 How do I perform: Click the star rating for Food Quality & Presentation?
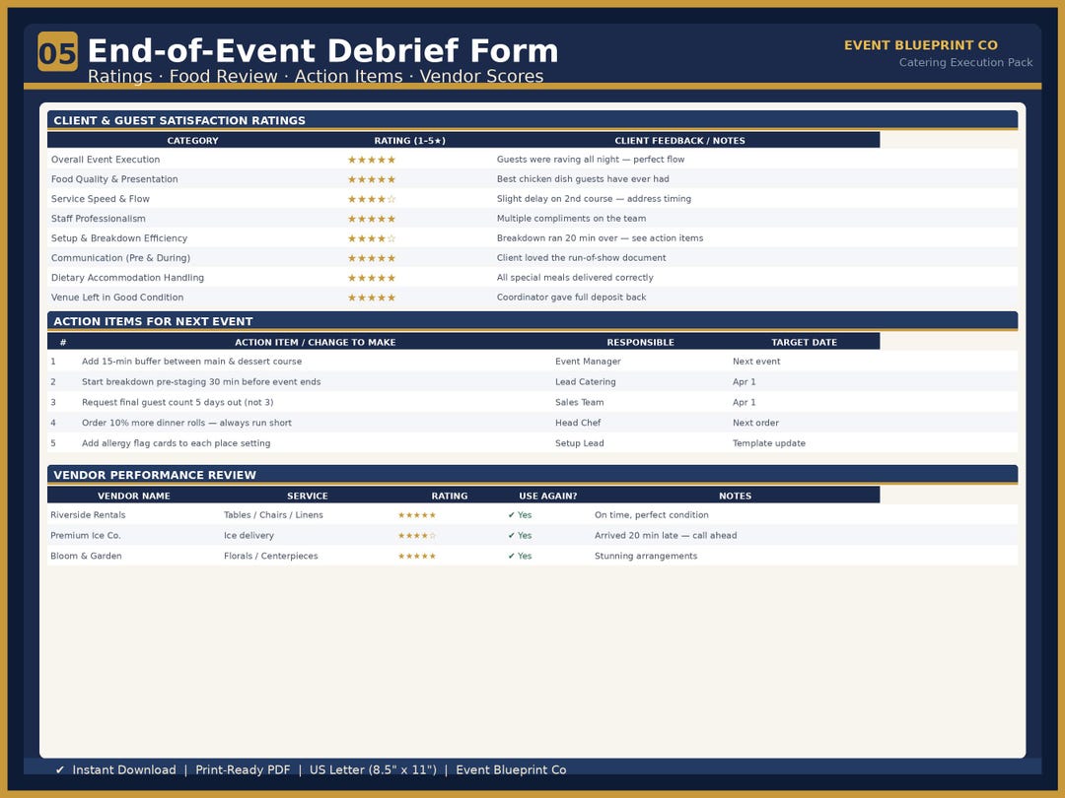372,180
